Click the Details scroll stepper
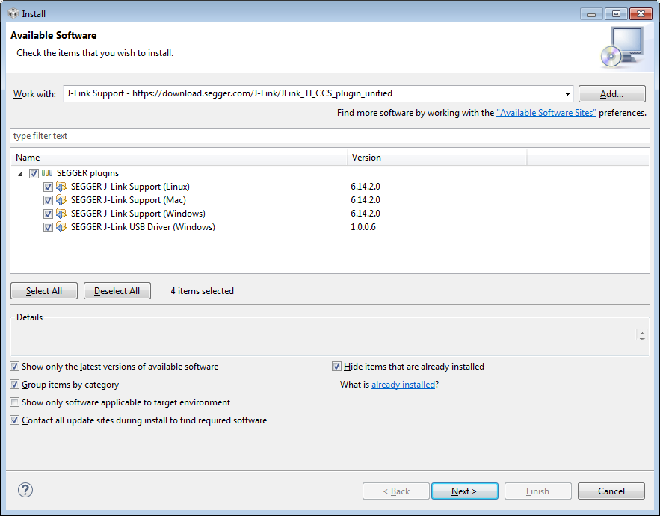 tap(642, 335)
